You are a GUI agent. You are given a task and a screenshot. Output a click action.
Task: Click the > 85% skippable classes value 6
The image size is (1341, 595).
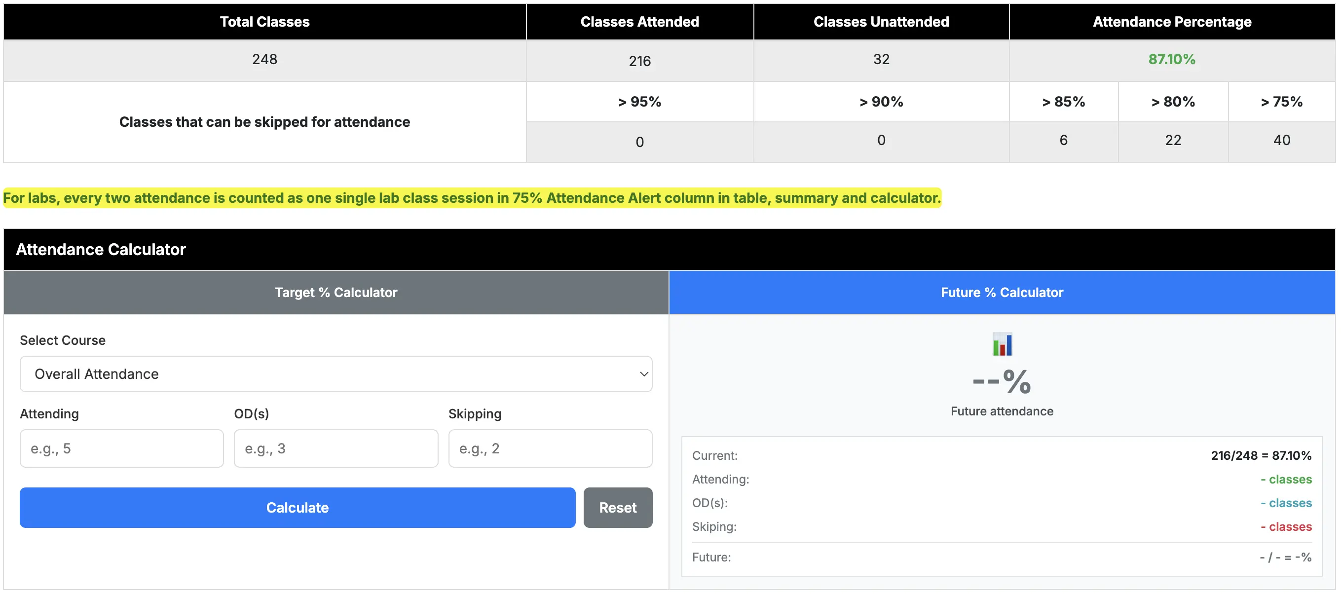tap(1064, 141)
